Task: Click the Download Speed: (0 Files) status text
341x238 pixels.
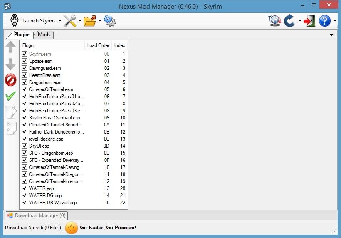Action: pos(33,228)
